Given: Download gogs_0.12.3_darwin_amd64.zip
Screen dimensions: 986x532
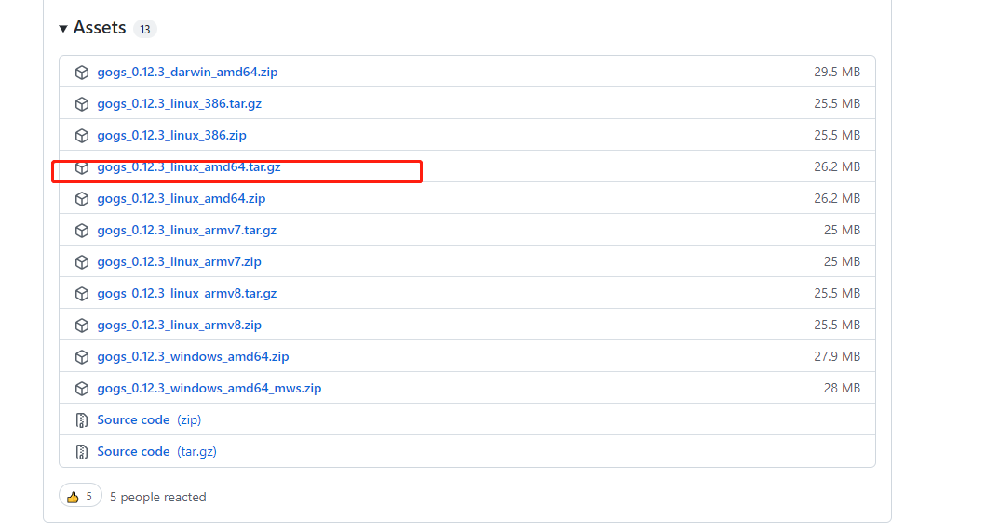Looking at the screenshot, I should pos(187,72).
